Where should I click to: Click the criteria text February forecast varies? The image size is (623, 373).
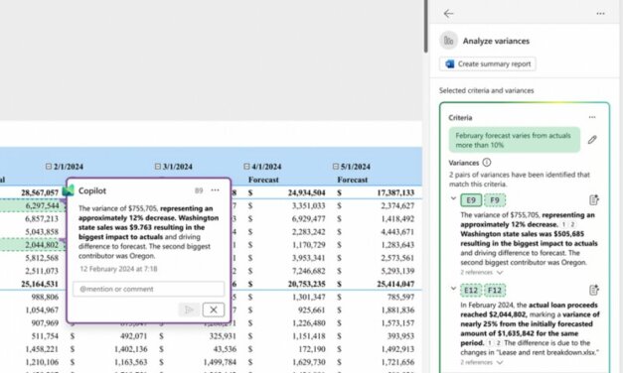[x=513, y=140]
